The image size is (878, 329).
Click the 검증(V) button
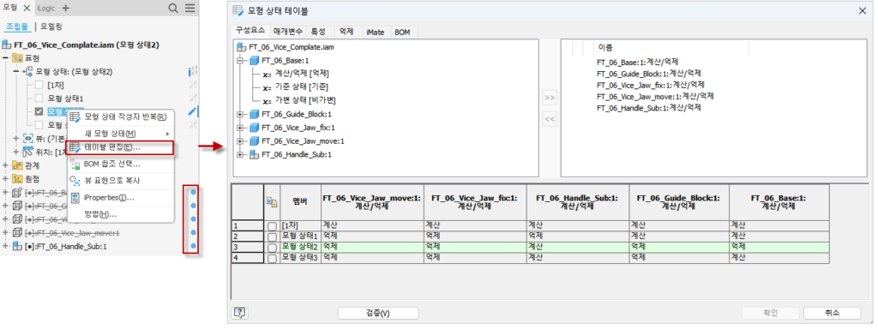(x=378, y=314)
